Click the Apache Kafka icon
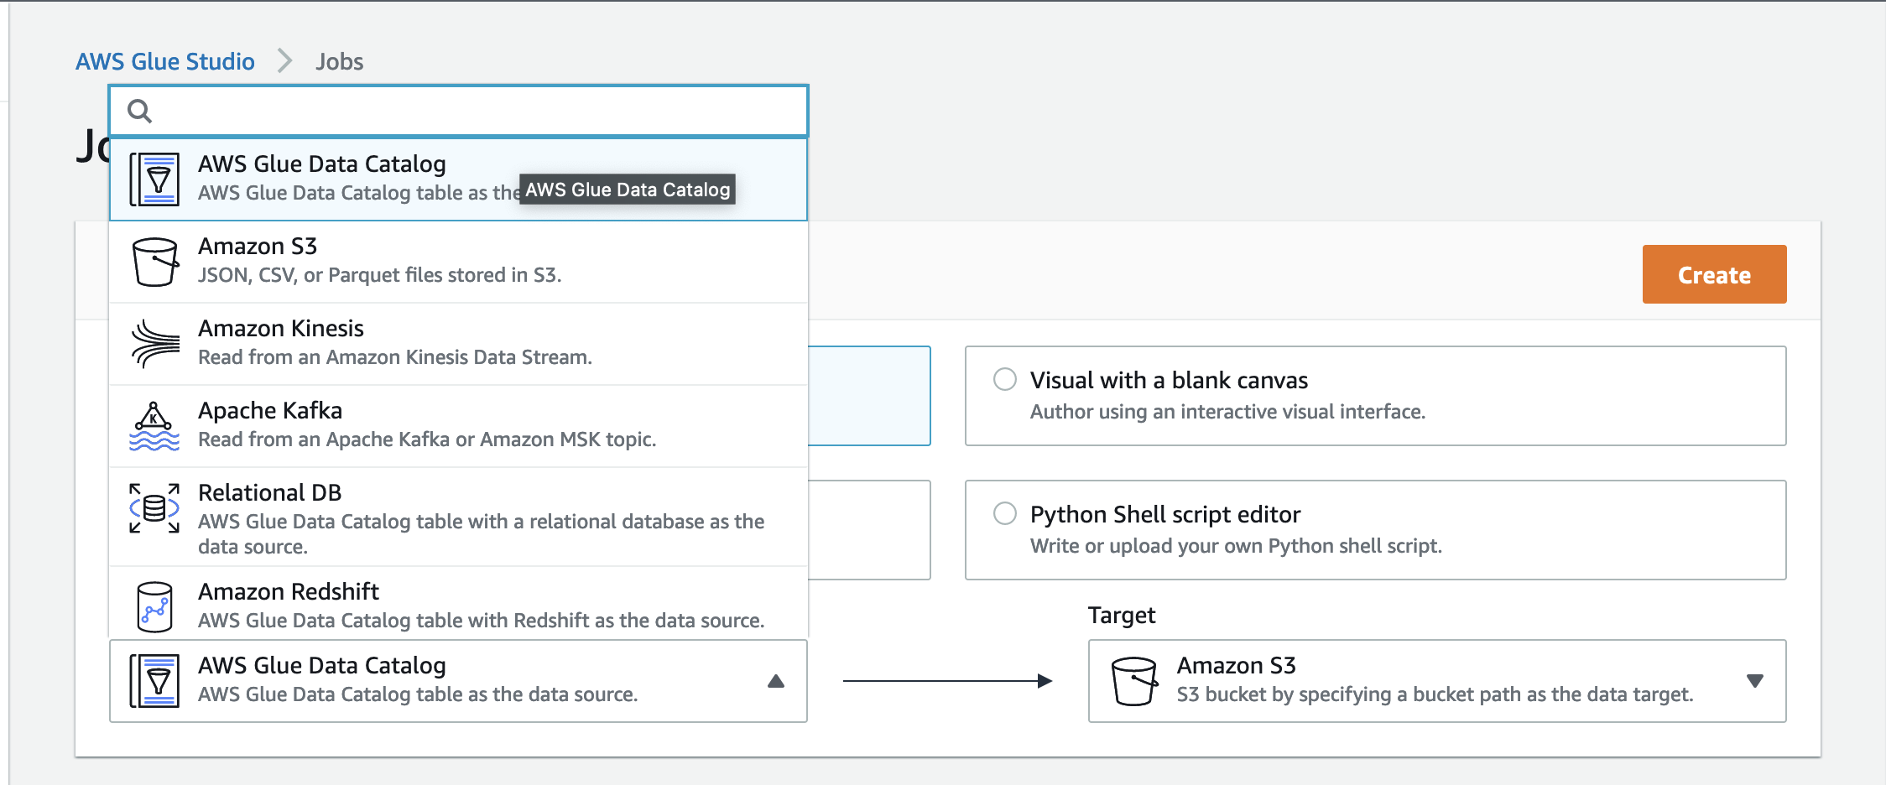 click(x=154, y=426)
